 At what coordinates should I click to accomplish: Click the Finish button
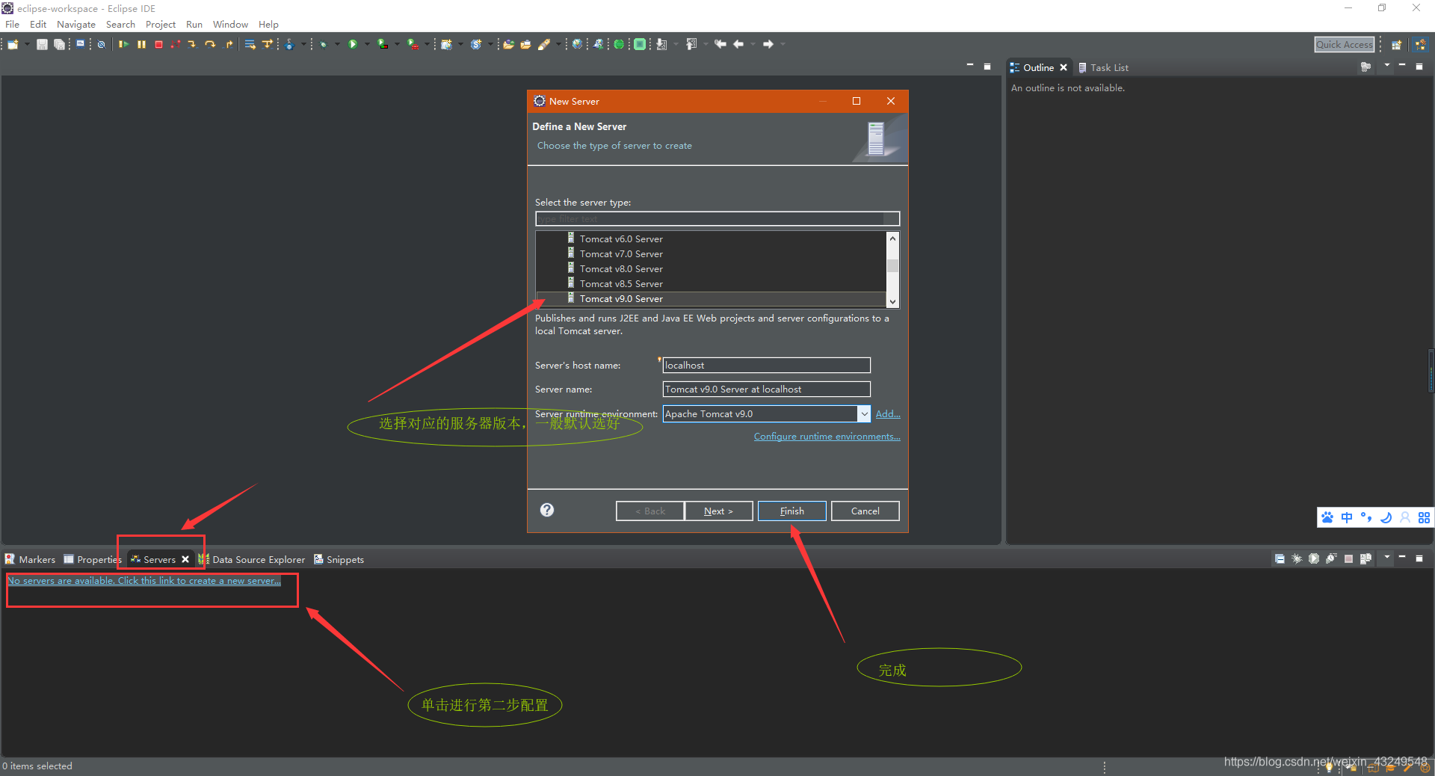coord(792,511)
